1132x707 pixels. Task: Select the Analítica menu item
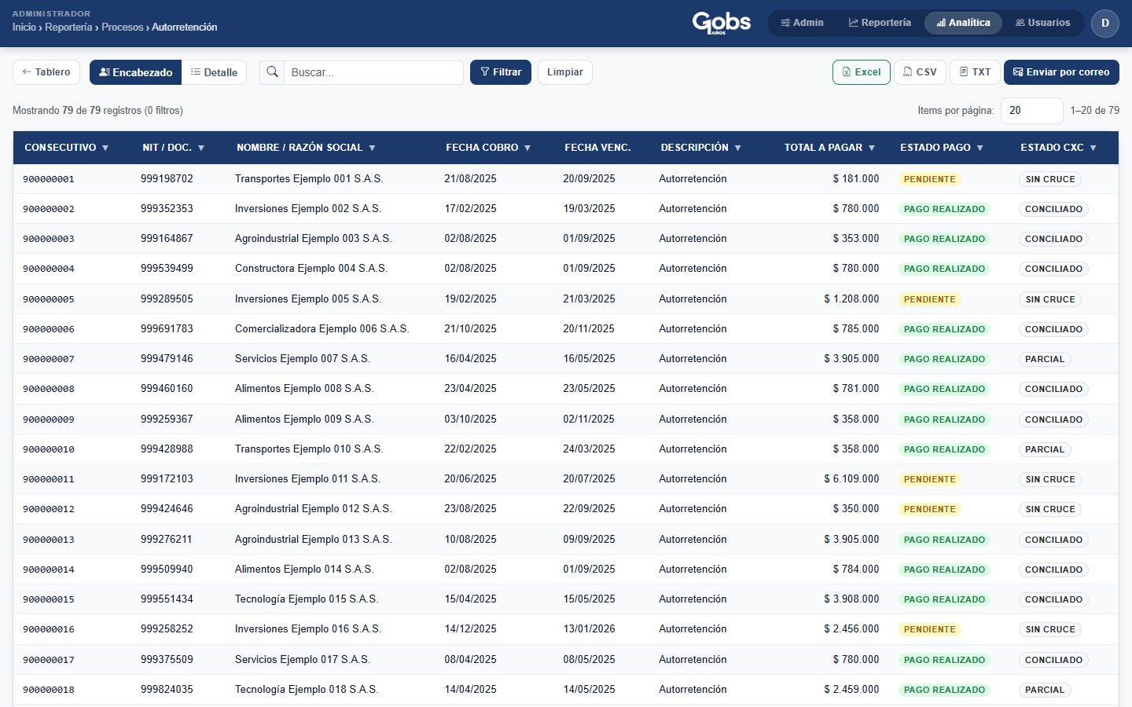click(x=963, y=23)
